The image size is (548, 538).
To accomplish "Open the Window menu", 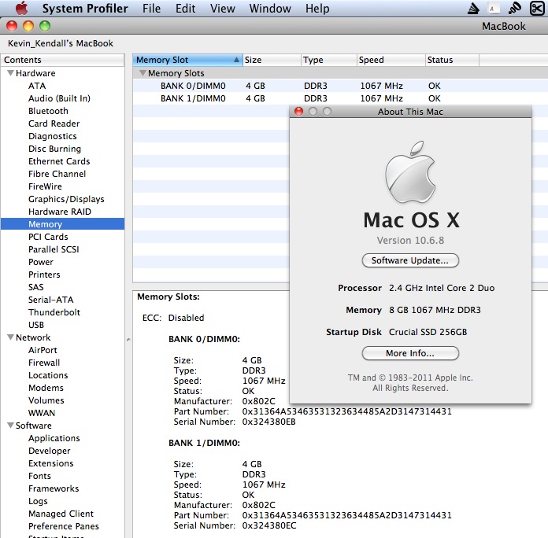I will (x=270, y=8).
